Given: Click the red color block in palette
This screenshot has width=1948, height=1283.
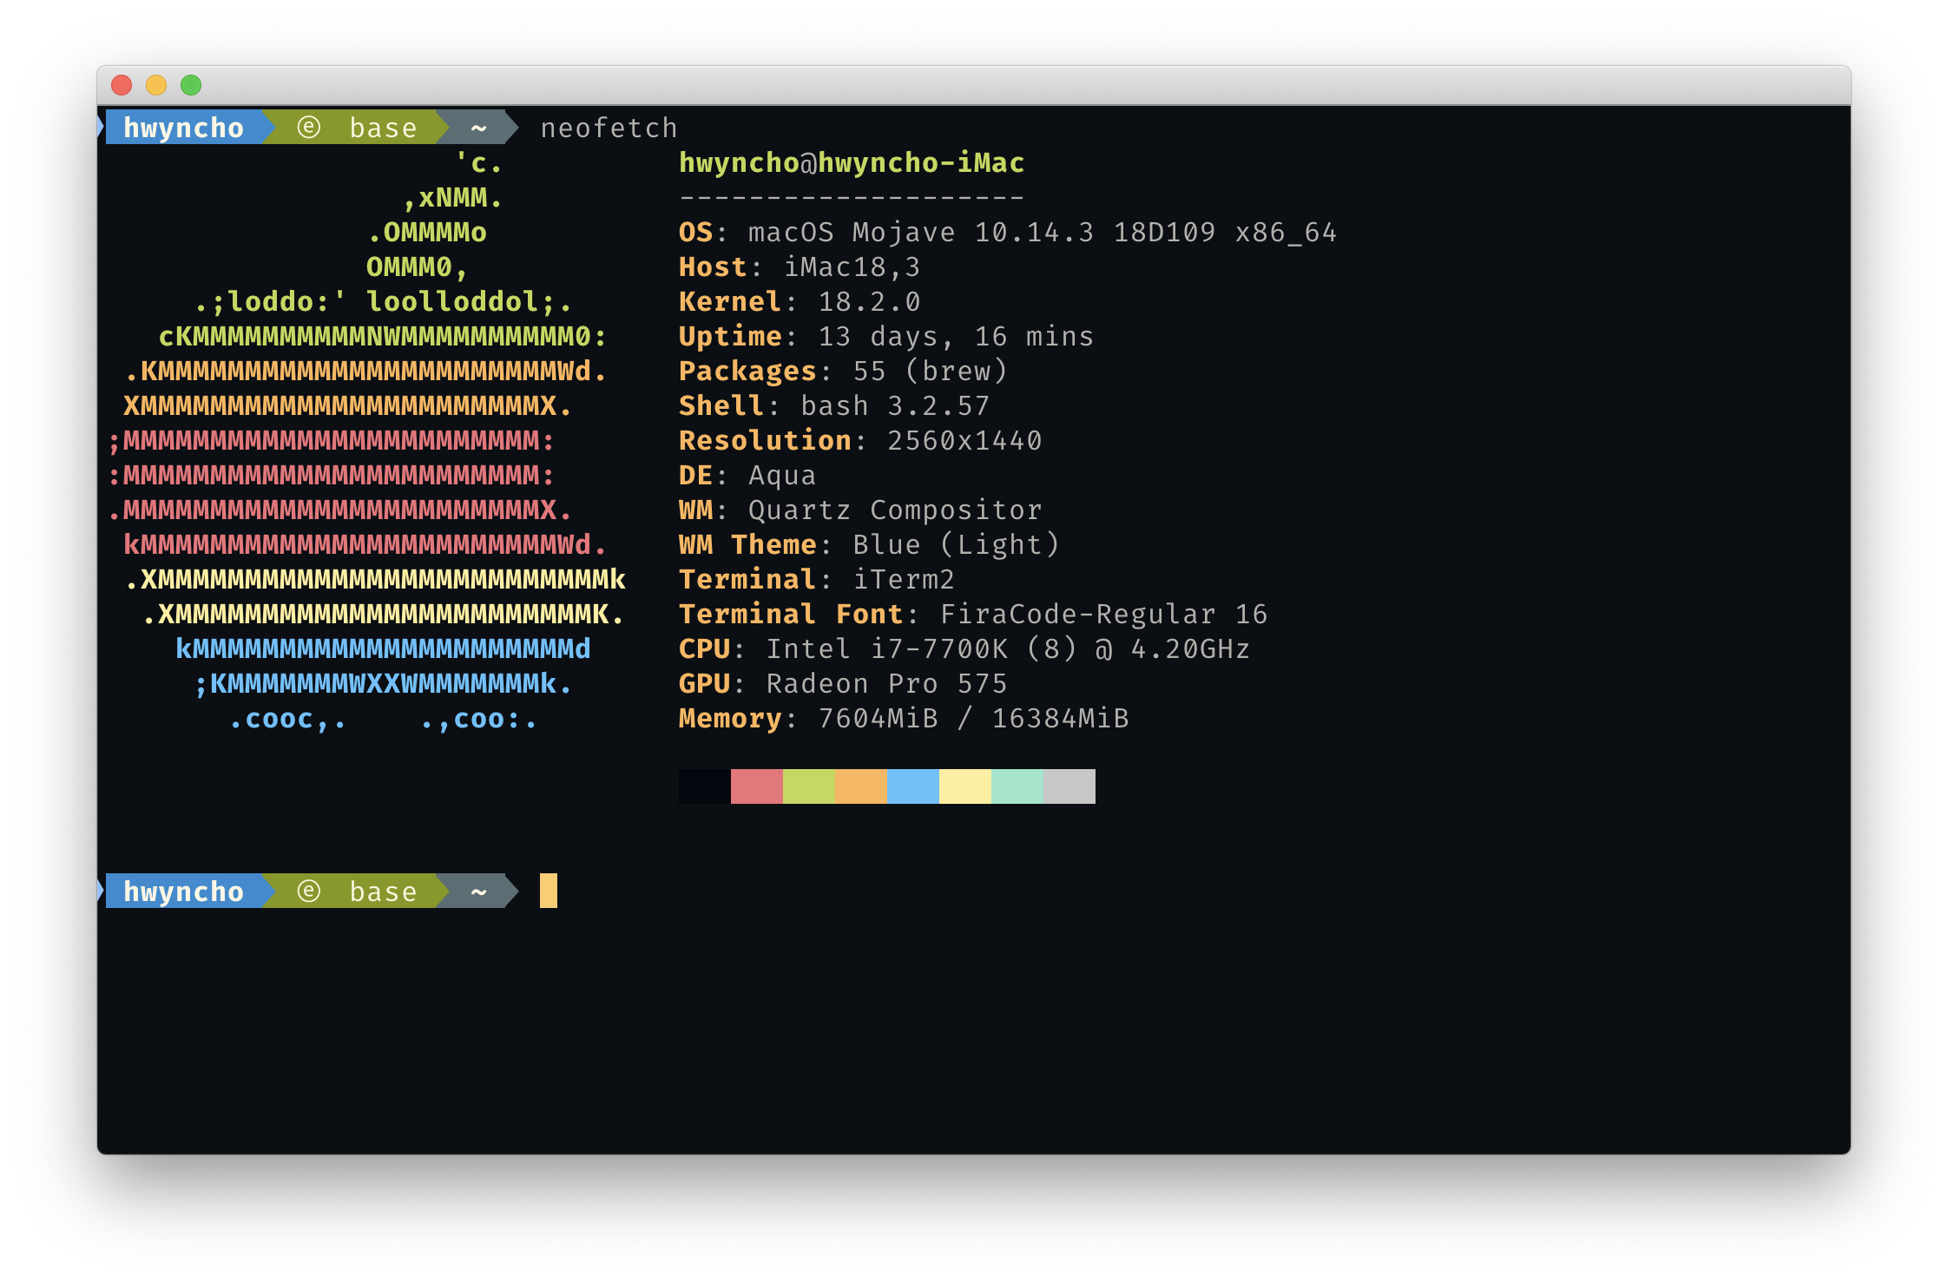Looking at the screenshot, I should (756, 786).
